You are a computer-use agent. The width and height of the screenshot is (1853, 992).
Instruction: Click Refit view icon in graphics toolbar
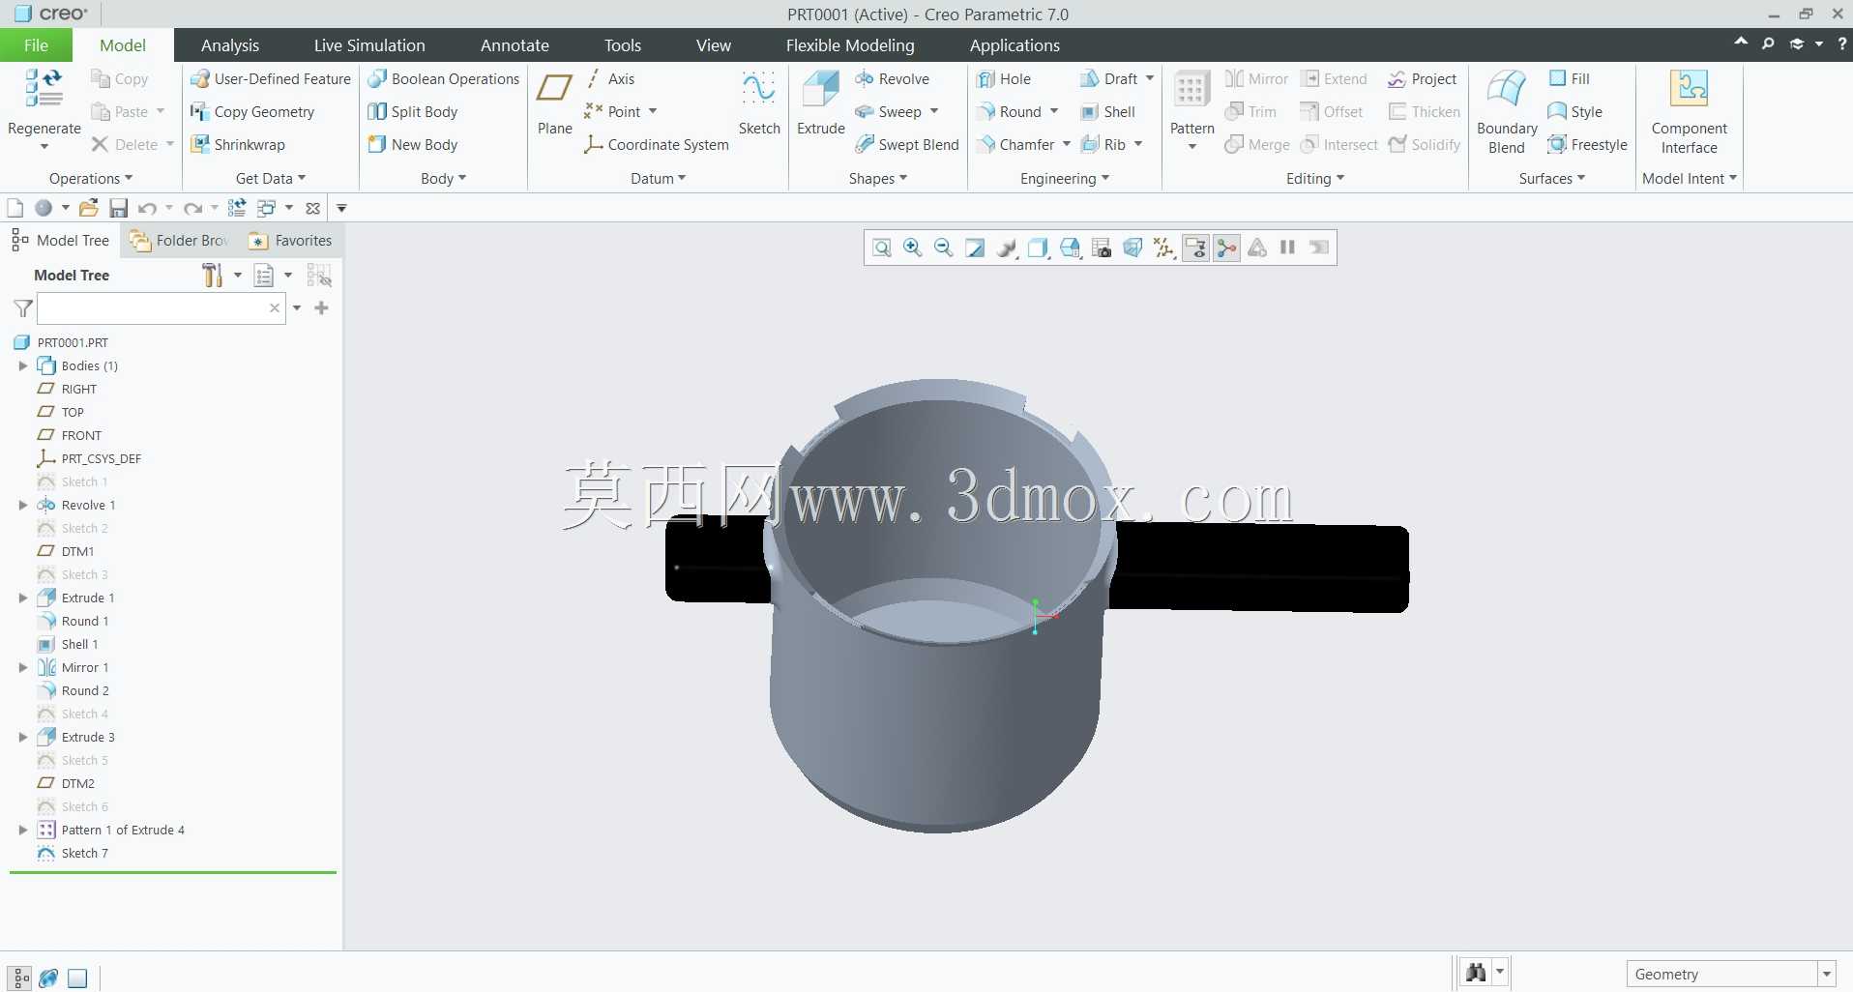tap(882, 248)
